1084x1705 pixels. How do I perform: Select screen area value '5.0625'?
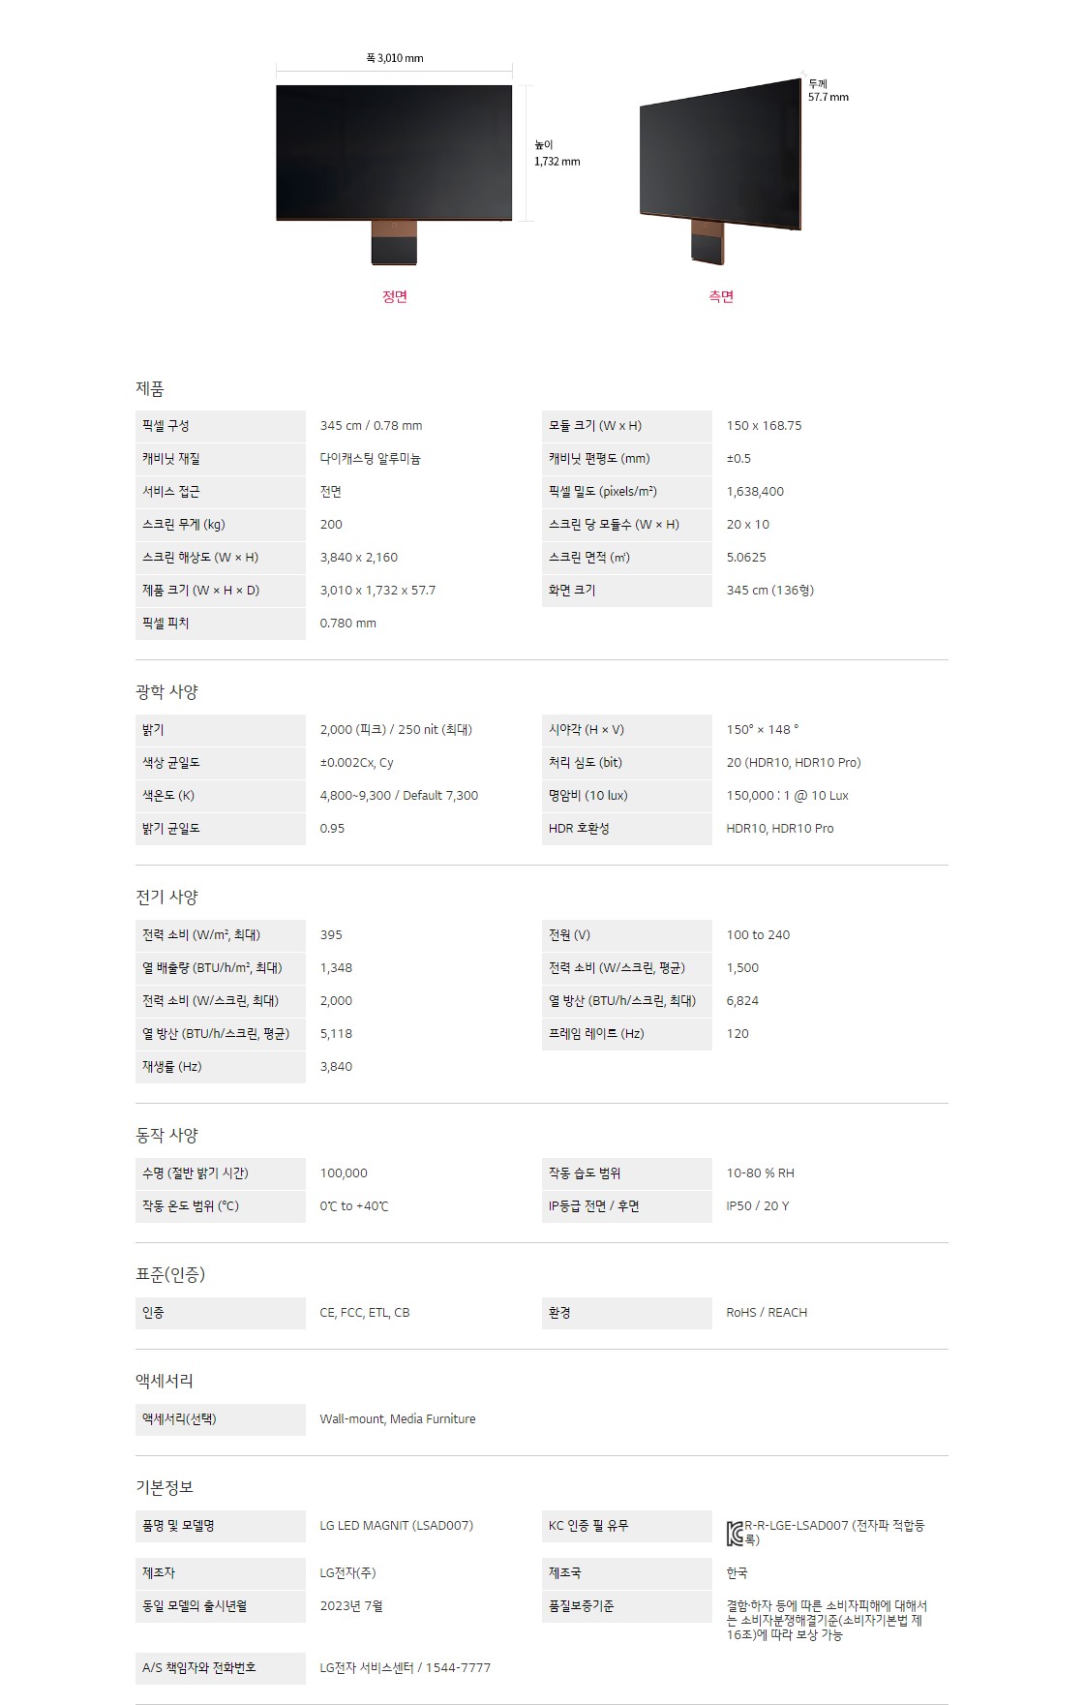[x=746, y=558]
